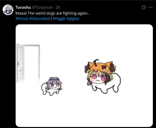Follow the #lmoai hashtag

[22, 19]
